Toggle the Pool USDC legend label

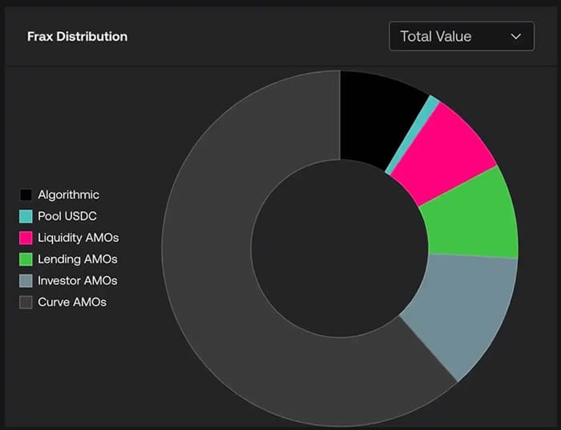tap(67, 216)
